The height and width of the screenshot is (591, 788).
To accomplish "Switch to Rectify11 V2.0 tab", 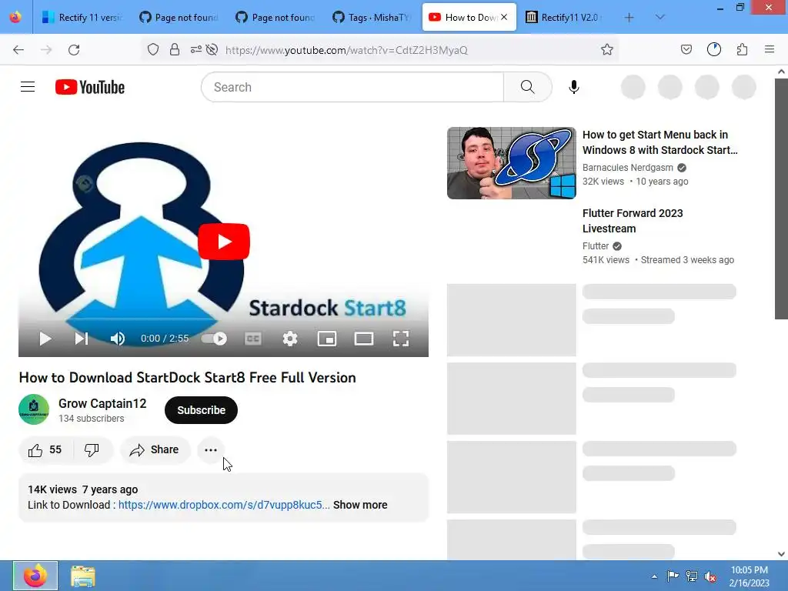I will [x=563, y=18].
